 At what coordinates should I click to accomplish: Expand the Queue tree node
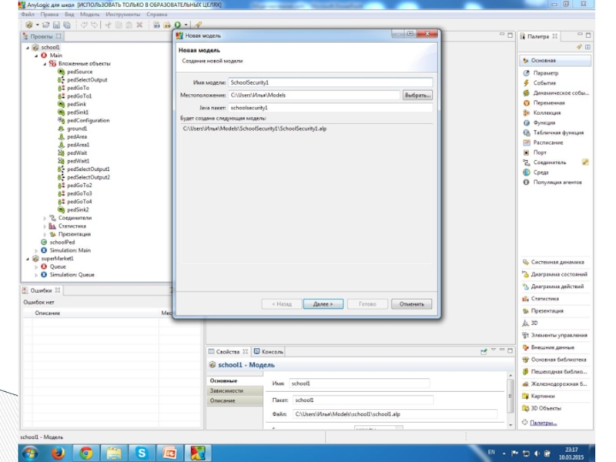pos(36,266)
